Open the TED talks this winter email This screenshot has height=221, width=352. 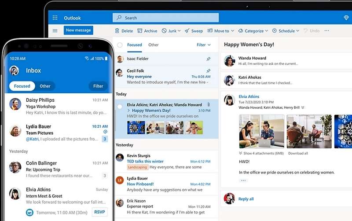(x=166, y=162)
